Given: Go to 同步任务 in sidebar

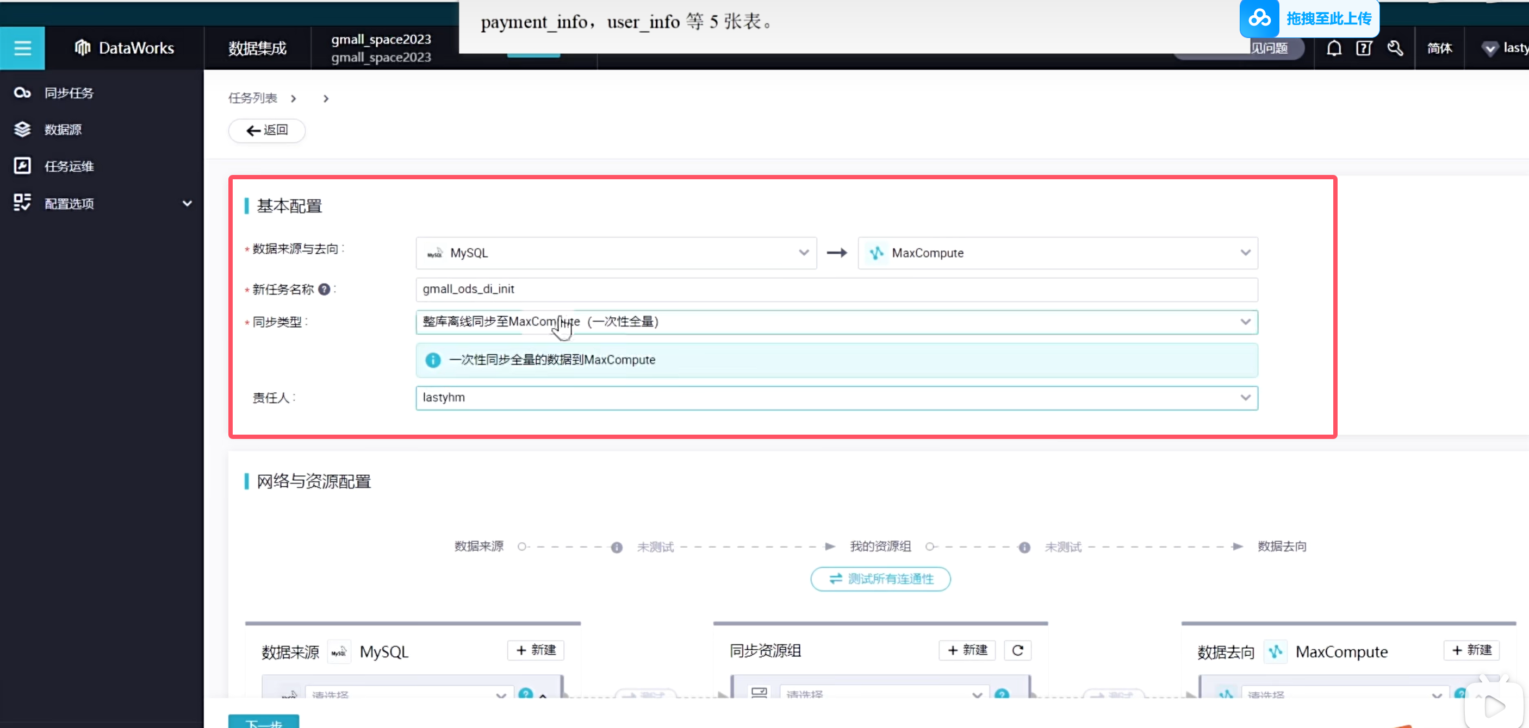Looking at the screenshot, I should click(x=69, y=93).
